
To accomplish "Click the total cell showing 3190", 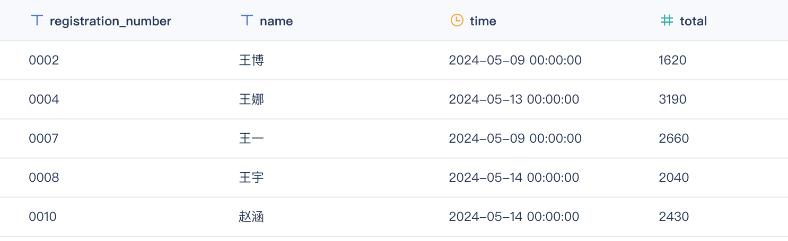I will tap(672, 99).
